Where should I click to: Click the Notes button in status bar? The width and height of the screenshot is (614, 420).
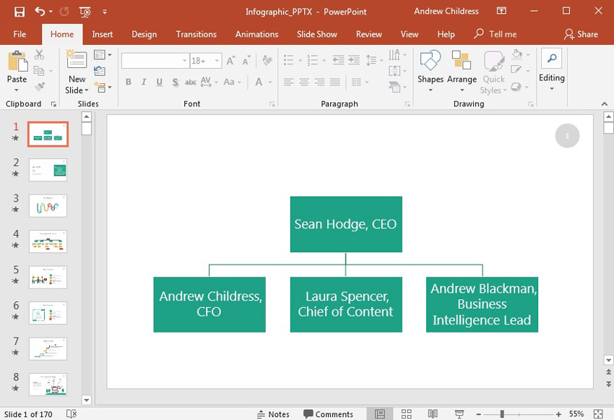(273, 413)
